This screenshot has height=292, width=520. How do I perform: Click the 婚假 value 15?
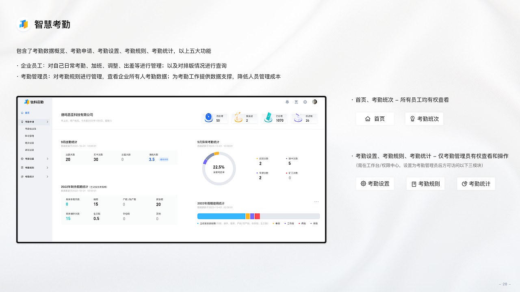click(96, 204)
